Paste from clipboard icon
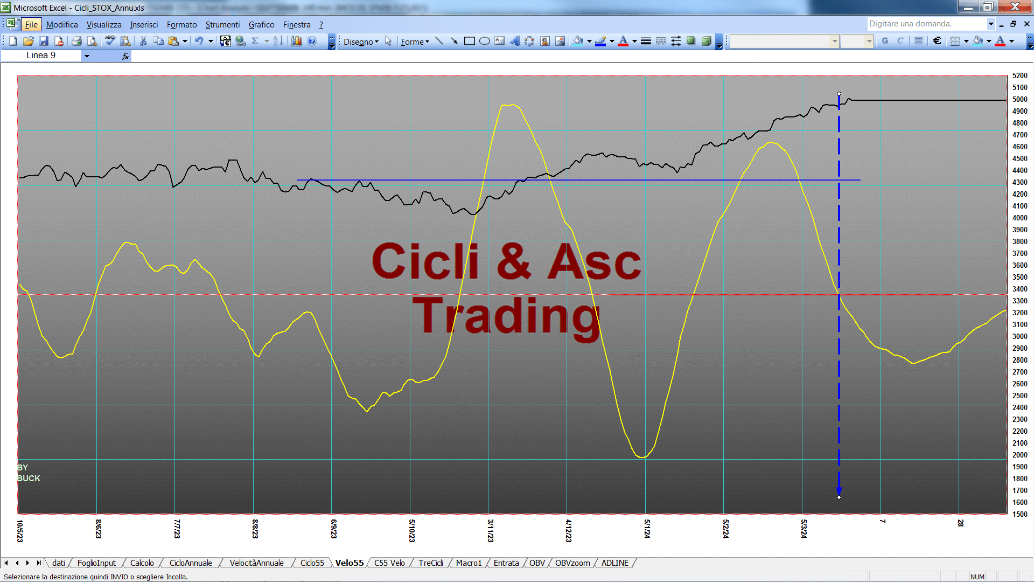Viewport: 1034px width, 582px height. click(173, 41)
